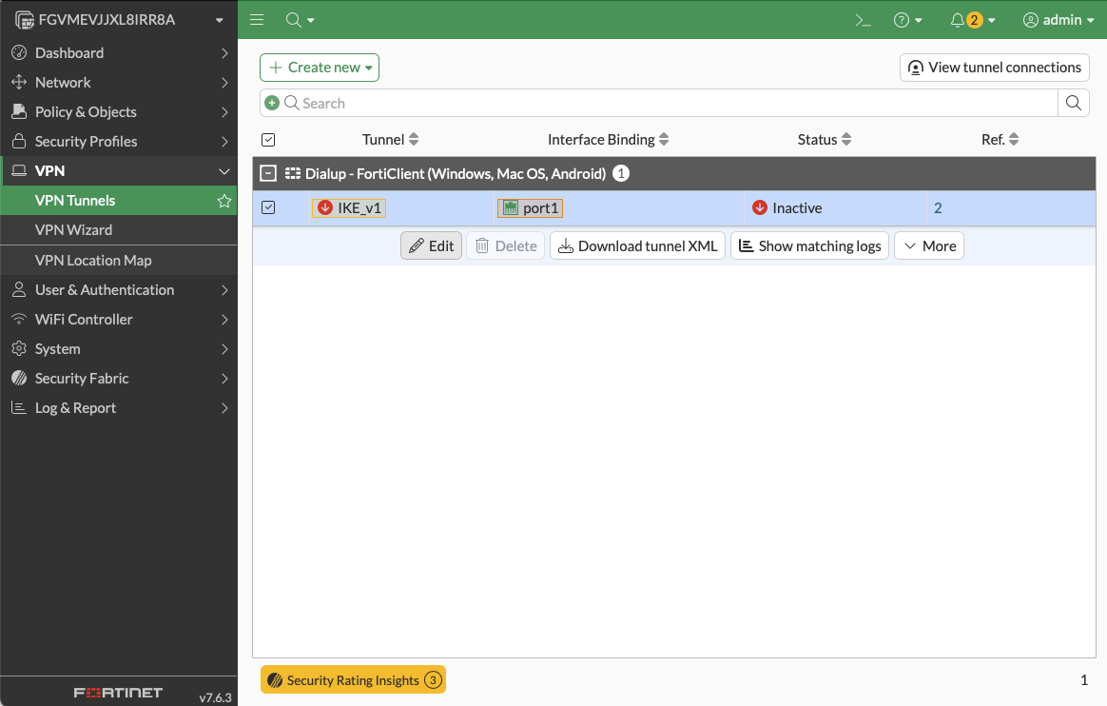Click the Fortinet logo in sidebar footer
This screenshot has width=1107, height=706.
tap(118, 693)
